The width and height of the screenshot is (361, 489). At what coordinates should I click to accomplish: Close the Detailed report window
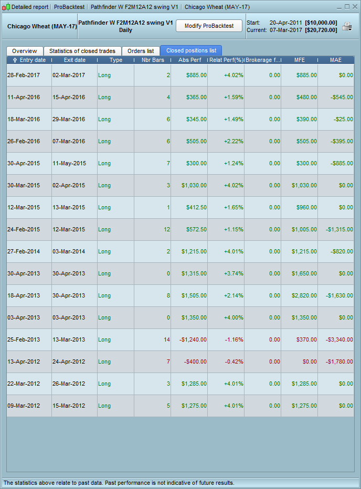tap(355, 7)
